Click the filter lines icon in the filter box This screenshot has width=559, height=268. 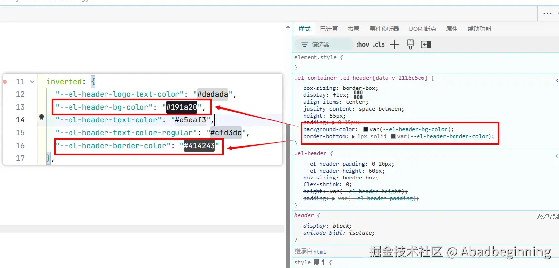point(305,44)
